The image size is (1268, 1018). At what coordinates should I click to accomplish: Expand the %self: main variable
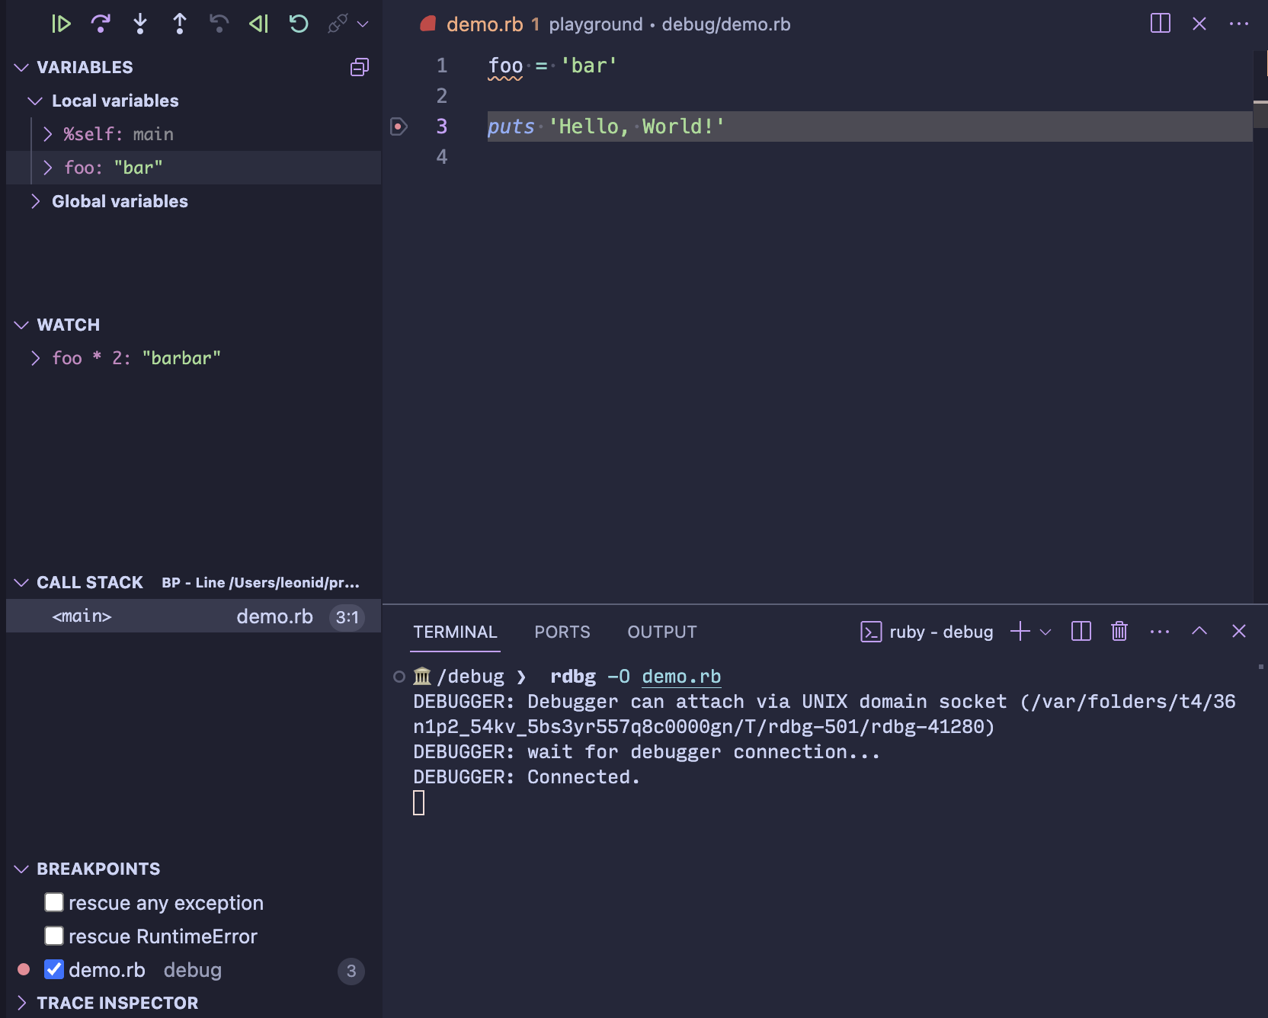click(x=48, y=134)
